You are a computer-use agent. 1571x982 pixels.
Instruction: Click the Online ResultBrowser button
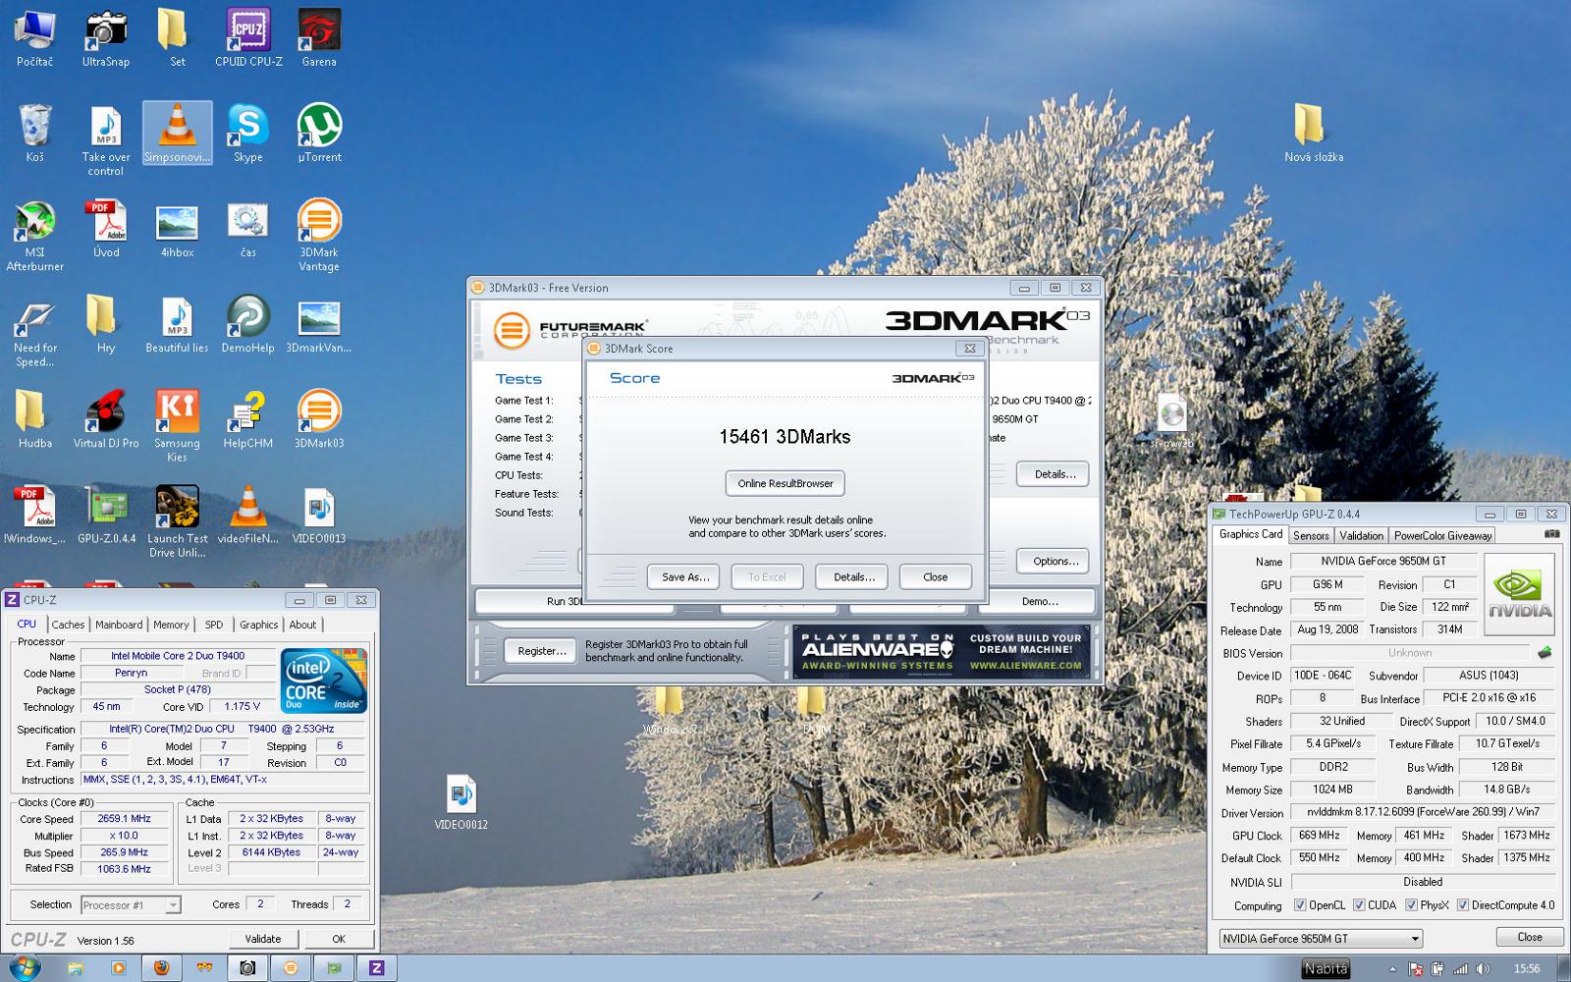pyautogui.click(x=785, y=483)
